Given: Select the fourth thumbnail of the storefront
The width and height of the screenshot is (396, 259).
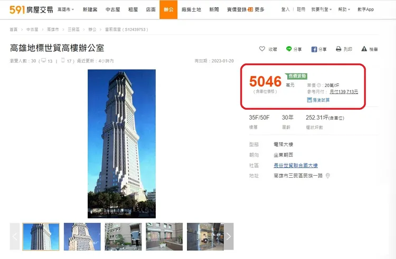Looking at the screenshot, I should tap(164, 236).
